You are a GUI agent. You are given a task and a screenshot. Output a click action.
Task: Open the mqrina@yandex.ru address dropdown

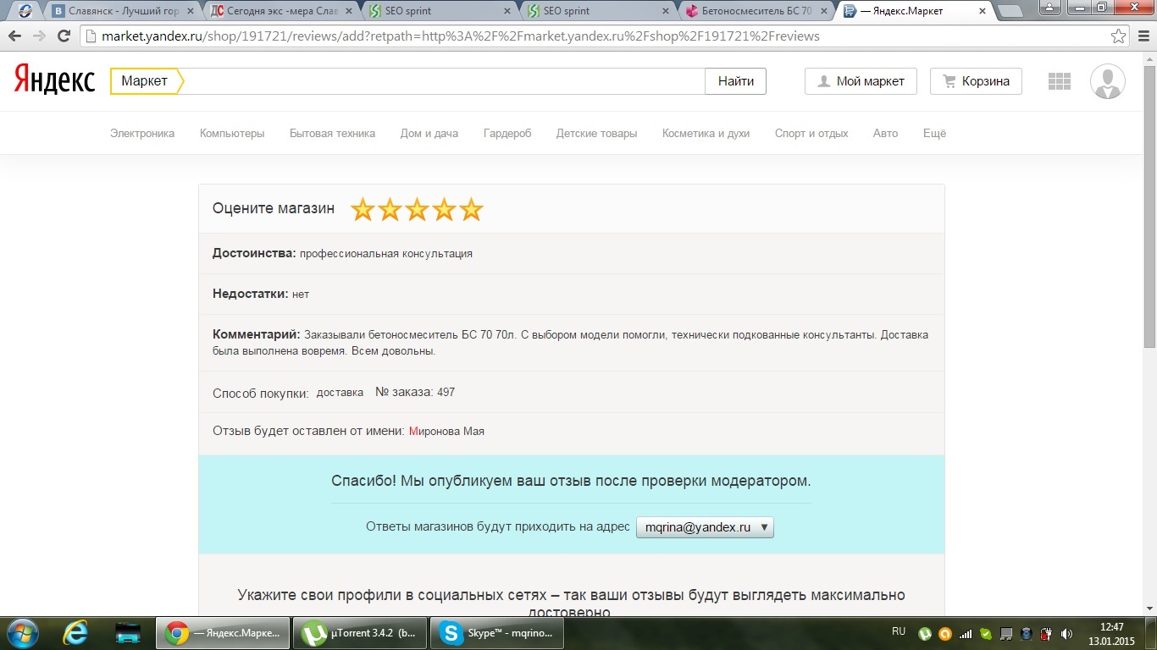705,527
